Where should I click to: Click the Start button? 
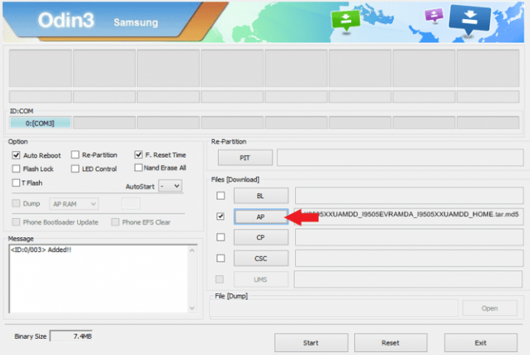[311, 342]
